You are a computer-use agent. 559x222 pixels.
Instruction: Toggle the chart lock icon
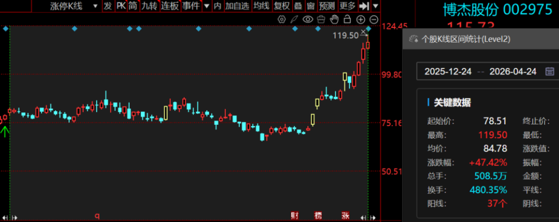click(347, 19)
